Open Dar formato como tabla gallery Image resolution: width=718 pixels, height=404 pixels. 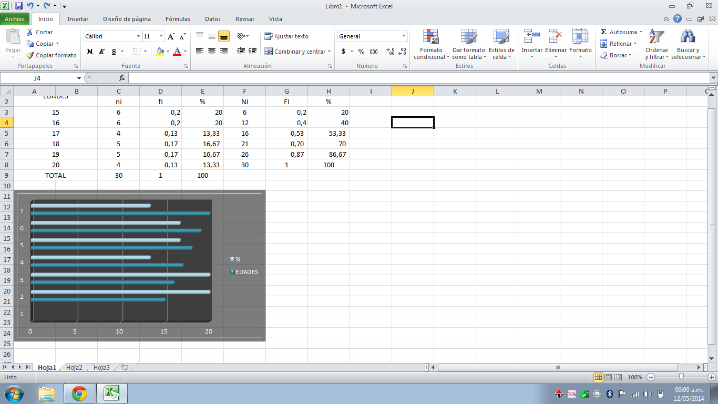468,37
